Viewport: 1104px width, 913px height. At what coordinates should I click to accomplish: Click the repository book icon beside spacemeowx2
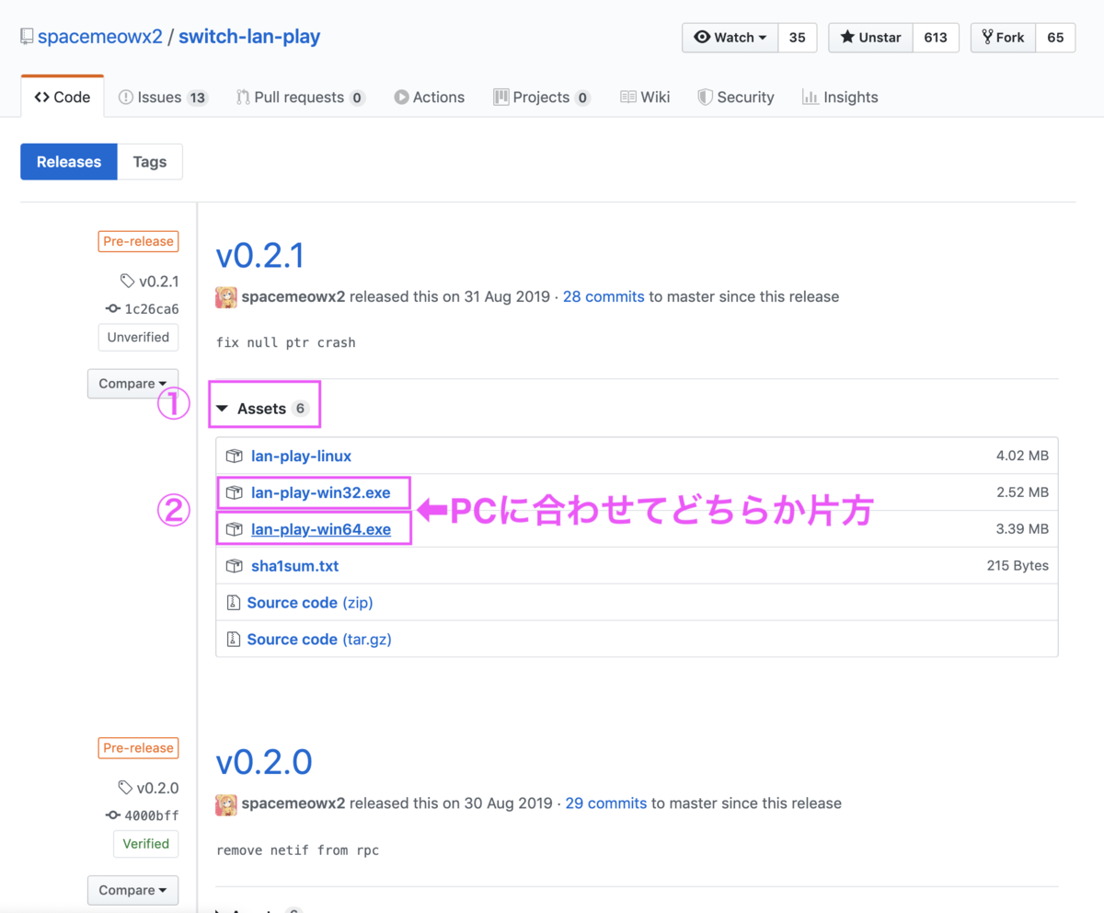pyautogui.click(x=27, y=37)
